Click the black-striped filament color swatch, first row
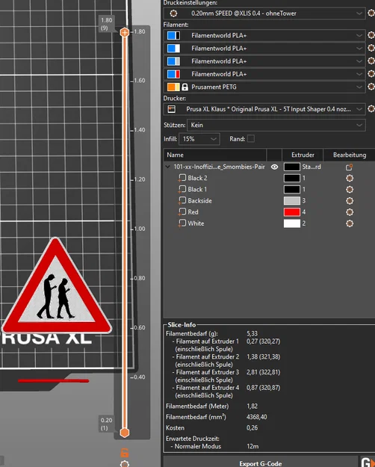The image size is (375, 467). click(x=173, y=35)
